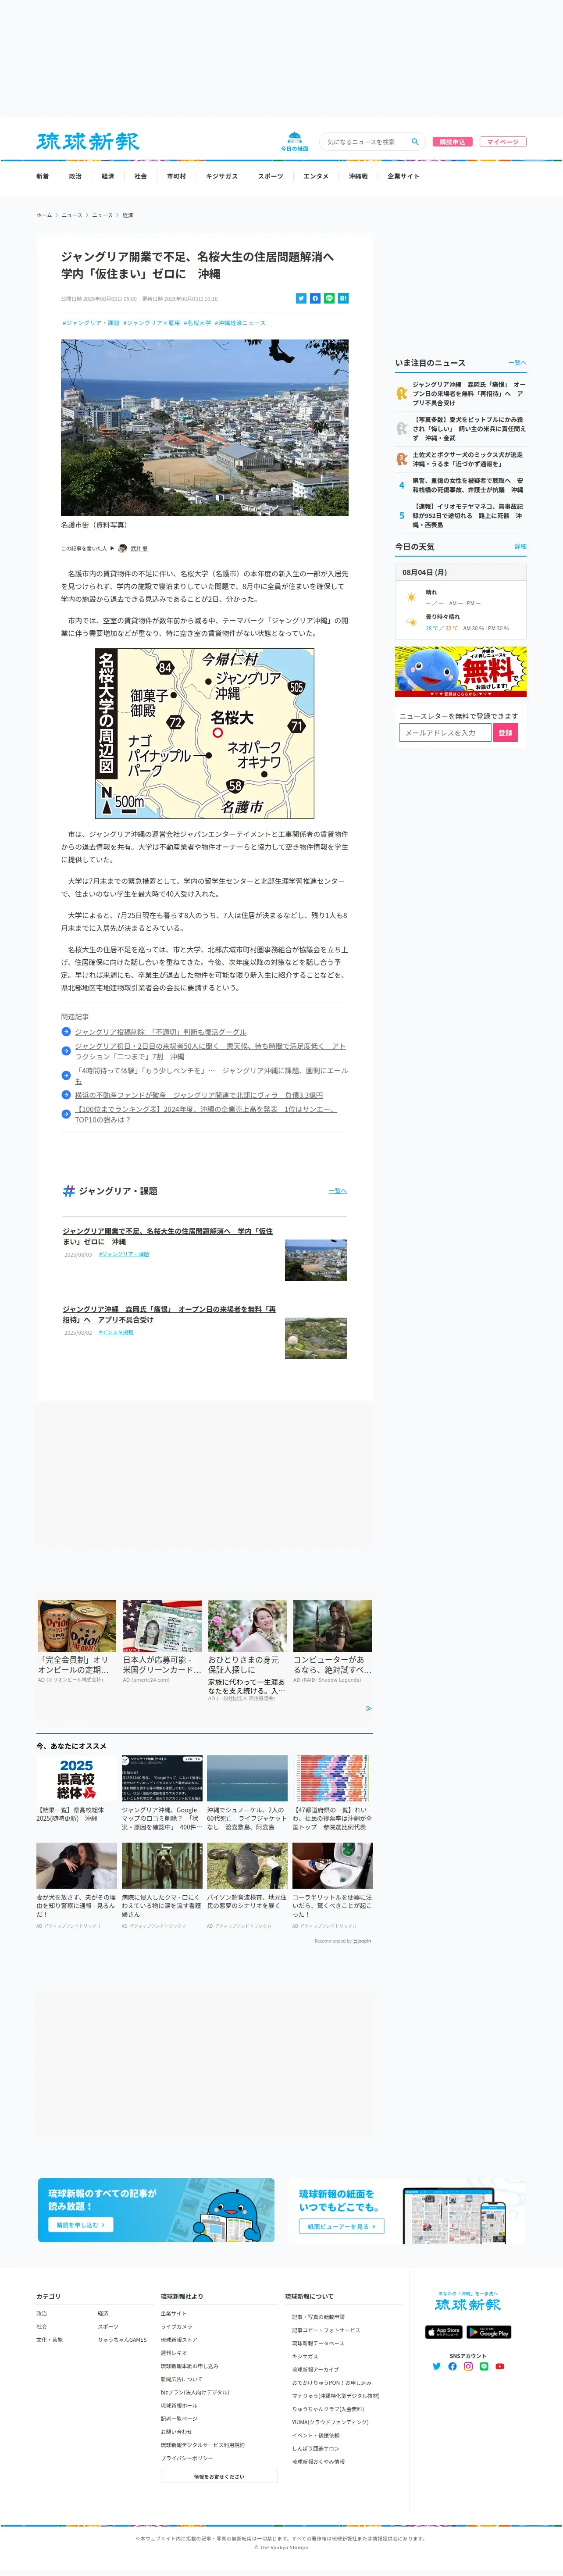The height and width of the screenshot is (2576, 563).
Task: Click the #沖縄経済ニュース tag
Action: [240, 323]
